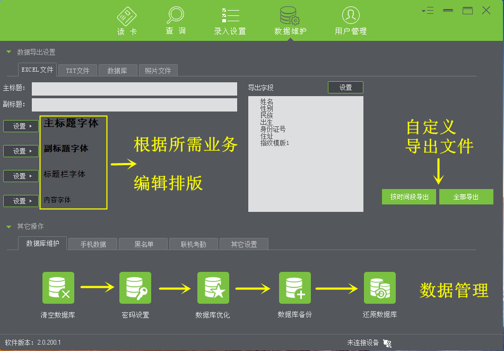Start a 数据库备份 database backup
This screenshot has height=351, width=504.
tap(295, 287)
